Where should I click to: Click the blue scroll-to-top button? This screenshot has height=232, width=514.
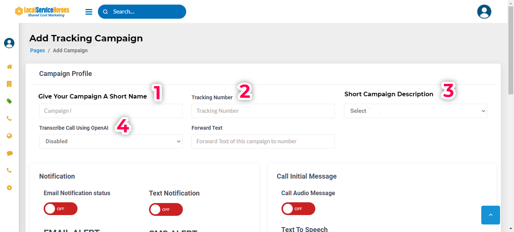pos(490,215)
